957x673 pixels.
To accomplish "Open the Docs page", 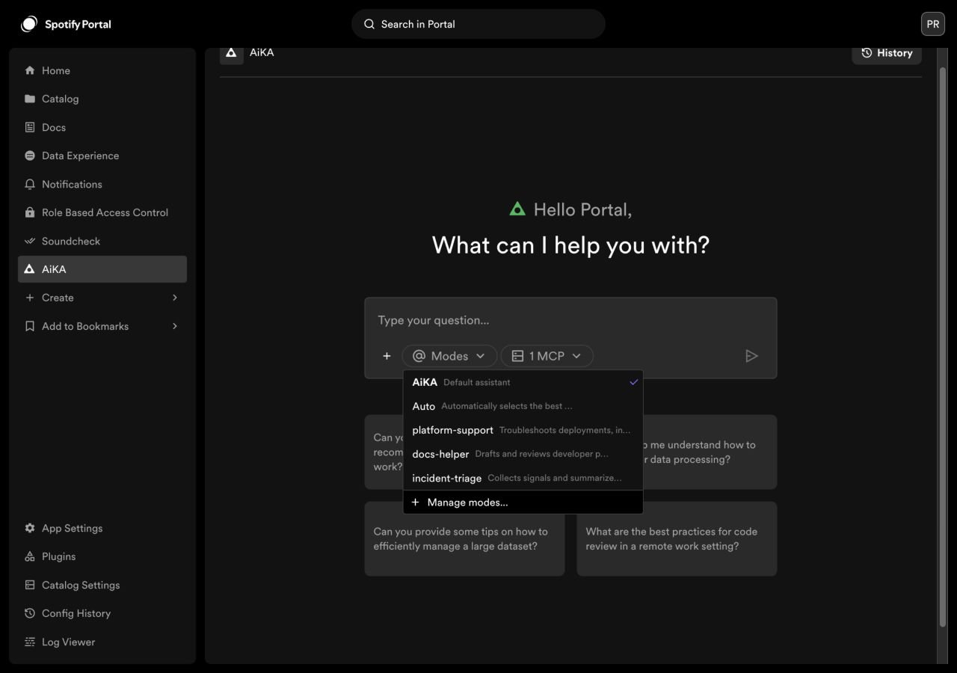I will (x=102, y=127).
